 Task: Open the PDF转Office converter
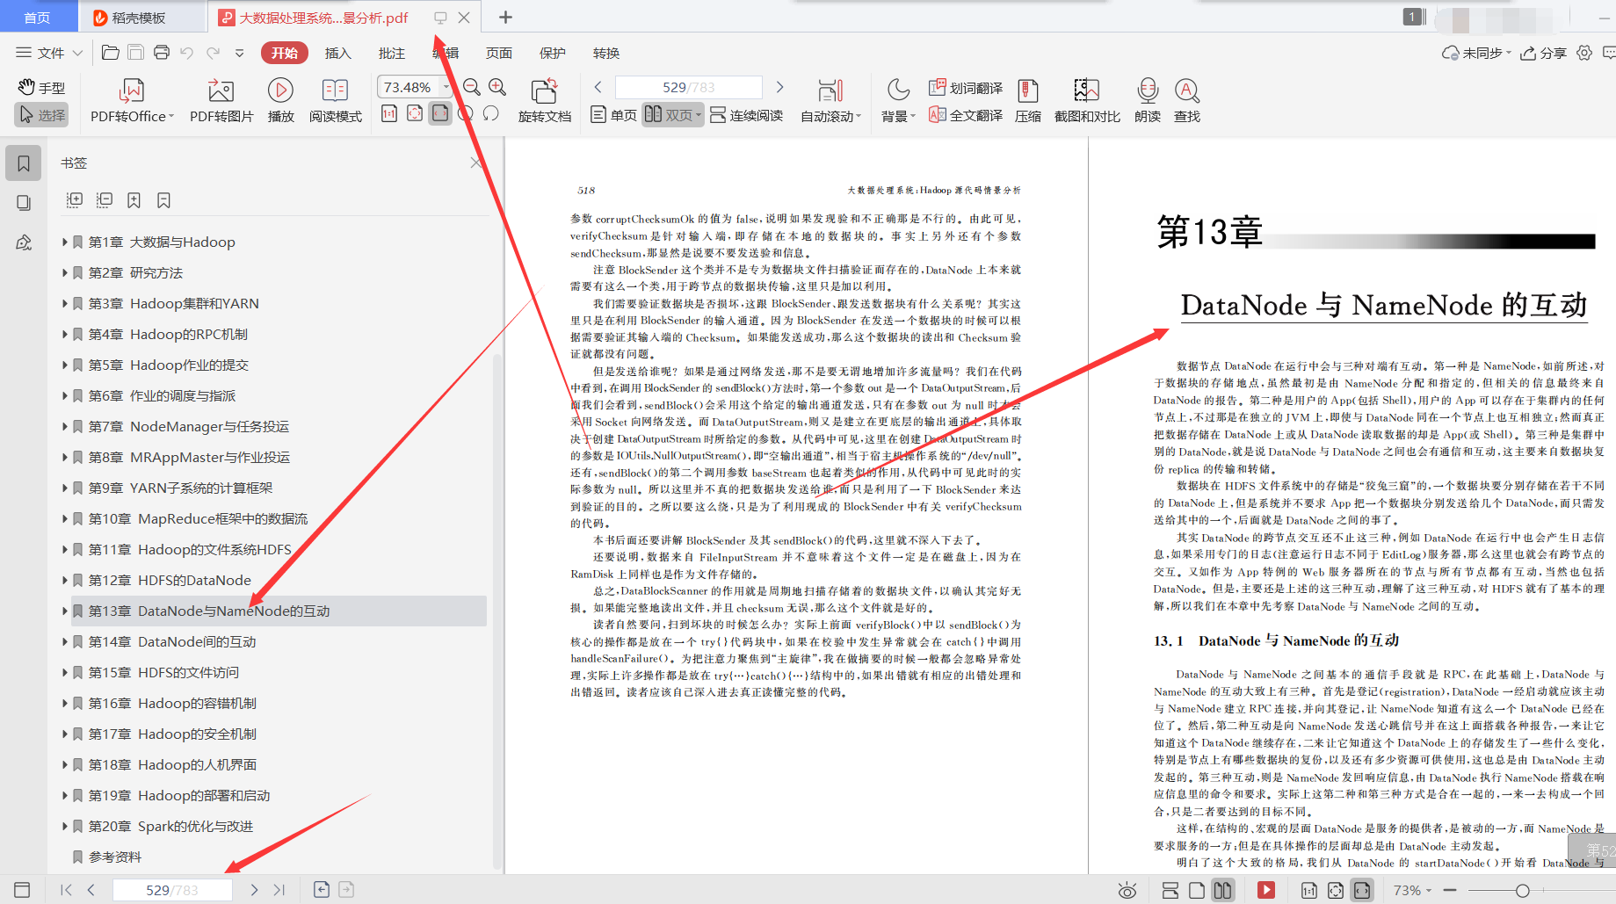pyautogui.click(x=132, y=101)
